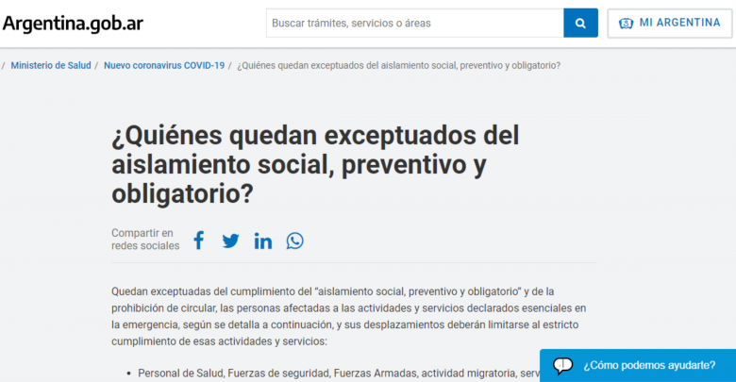The height and width of the screenshot is (382, 736).
Task: Share the page via LinkedIn icon
Action: [x=263, y=241]
